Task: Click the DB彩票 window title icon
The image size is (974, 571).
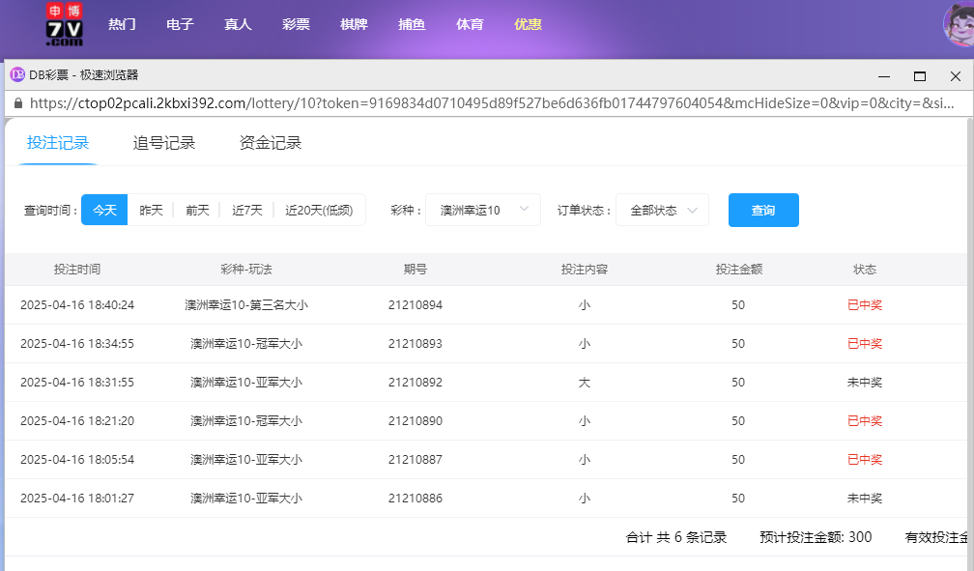Action: click(x=16, y=75)
